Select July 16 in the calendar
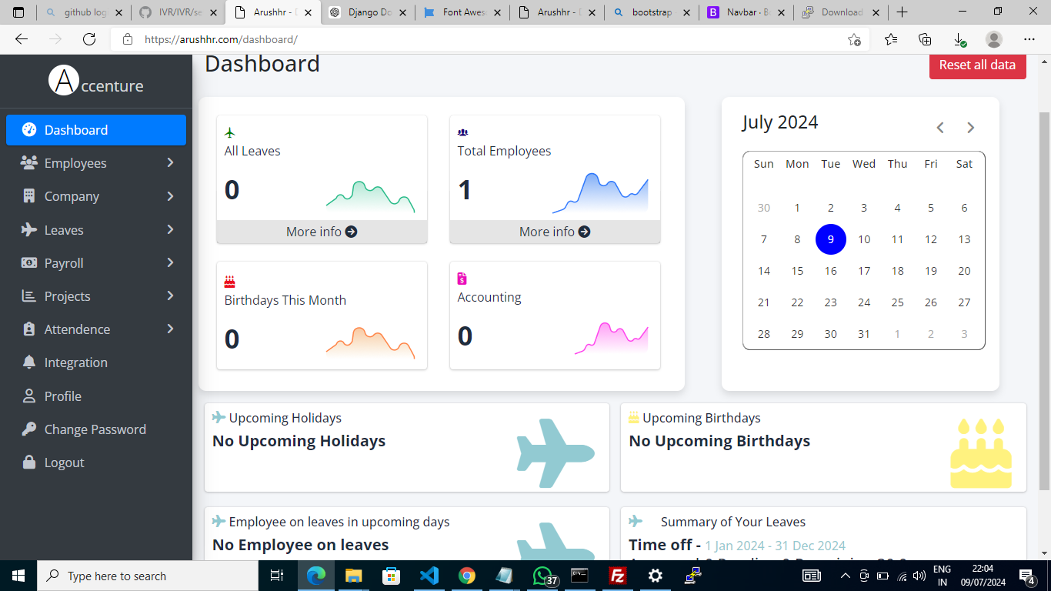The image size is (1051, 591). (x=830, y=271)
